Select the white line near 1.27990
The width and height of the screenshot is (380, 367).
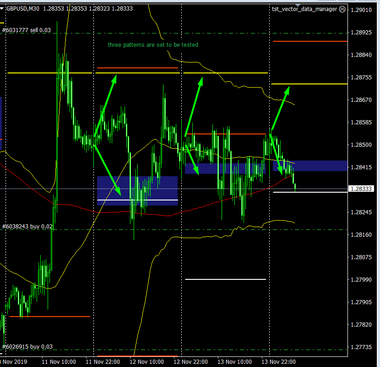225,279
